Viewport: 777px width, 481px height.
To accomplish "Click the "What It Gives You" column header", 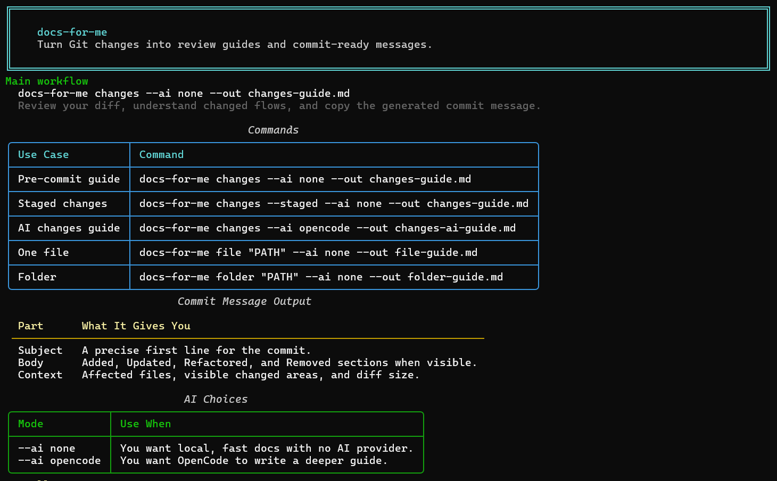I will point(136,326).
